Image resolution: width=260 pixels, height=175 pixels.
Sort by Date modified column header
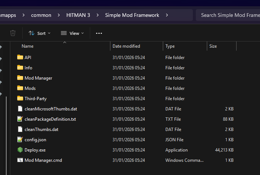[126, 46]
